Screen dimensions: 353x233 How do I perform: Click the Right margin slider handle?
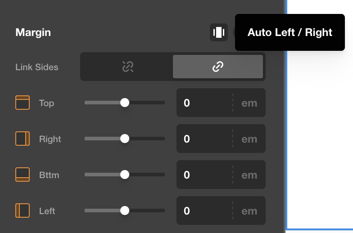pos(125,139)
